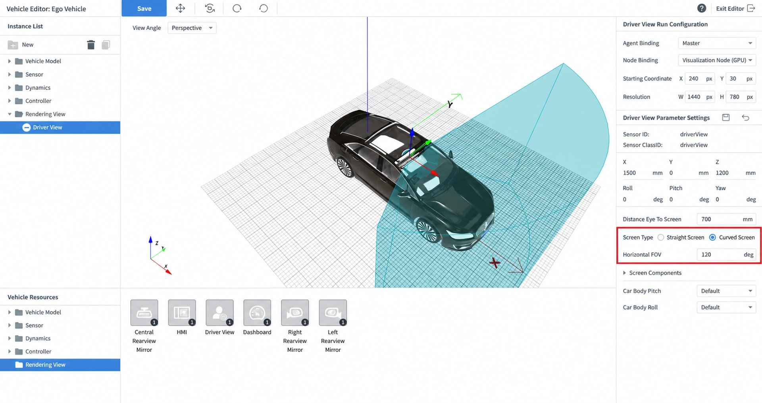Expand Vehicle Model in Vehicle Resources
Image resolution: width=762 pixels, height=403 pixels.
coord(10,312)
